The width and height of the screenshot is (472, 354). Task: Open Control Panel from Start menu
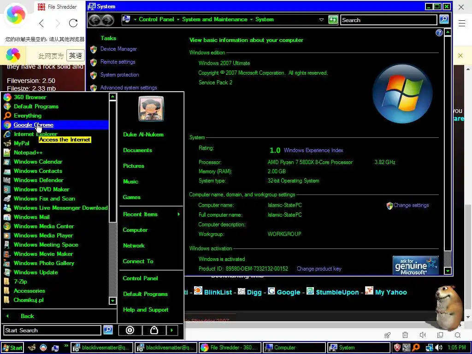point(140,278)
